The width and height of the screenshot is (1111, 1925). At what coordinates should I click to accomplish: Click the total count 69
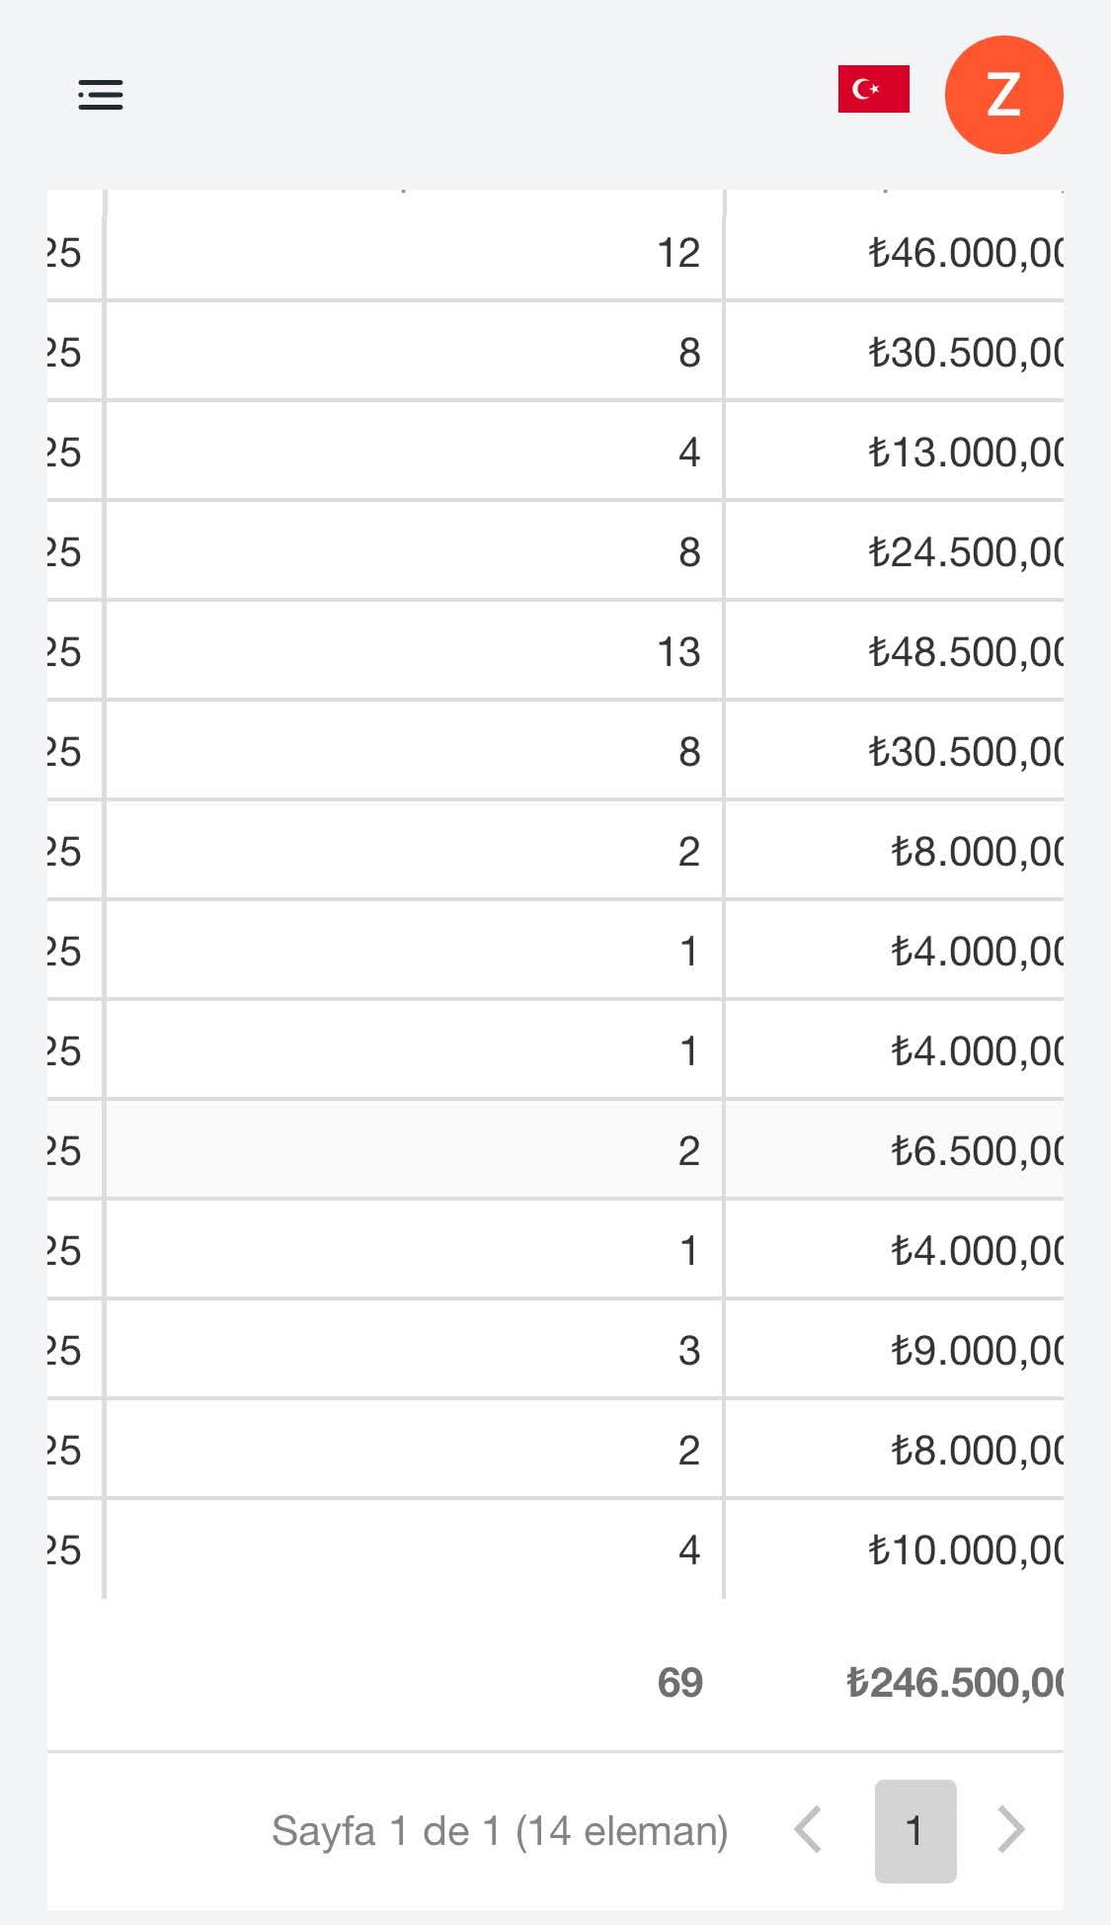[679, 1683]
